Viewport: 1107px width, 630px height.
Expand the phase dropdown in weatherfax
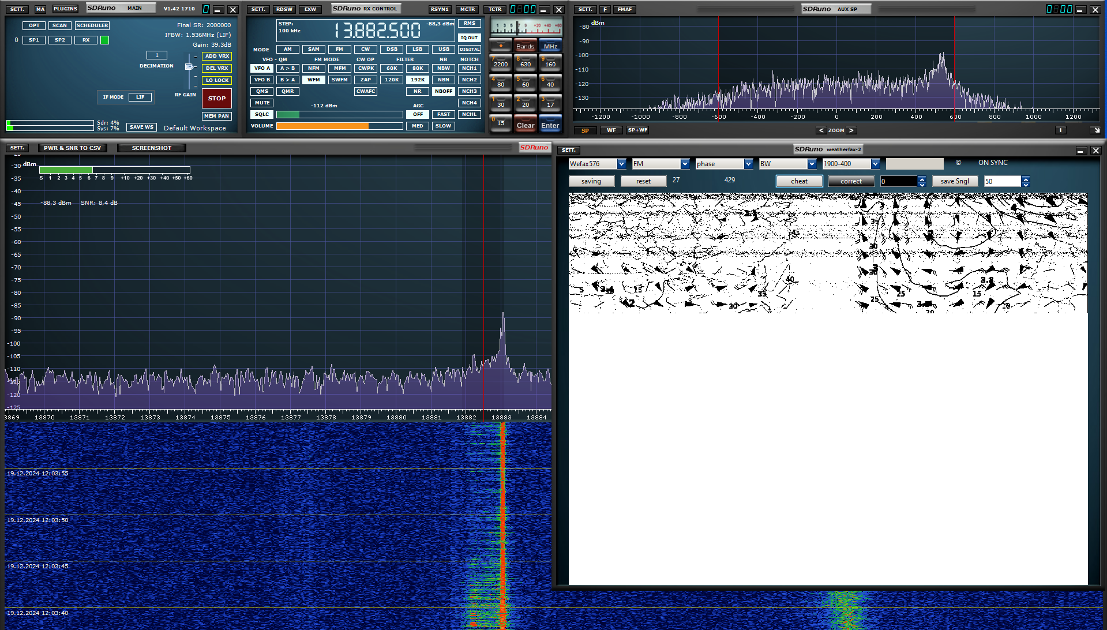tap(748, 164)
